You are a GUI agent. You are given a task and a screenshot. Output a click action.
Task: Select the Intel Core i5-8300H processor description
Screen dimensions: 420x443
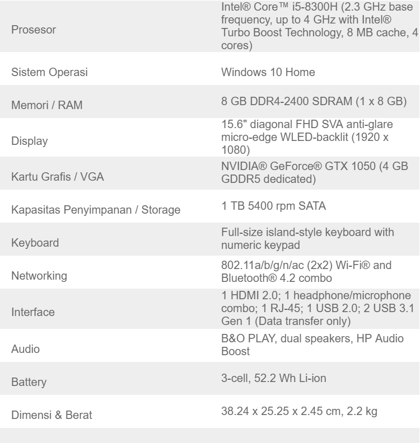pos(315,26)
